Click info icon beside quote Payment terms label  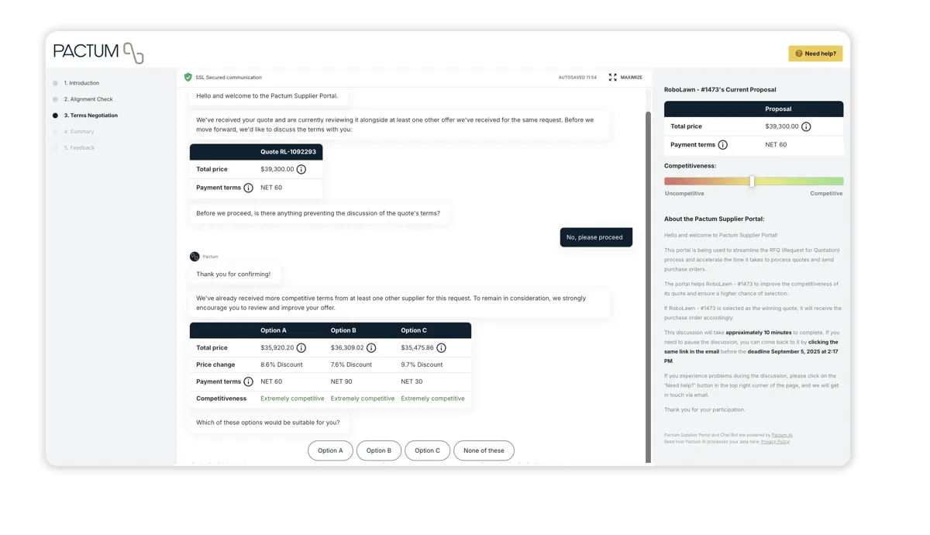(x=248, y=188)
